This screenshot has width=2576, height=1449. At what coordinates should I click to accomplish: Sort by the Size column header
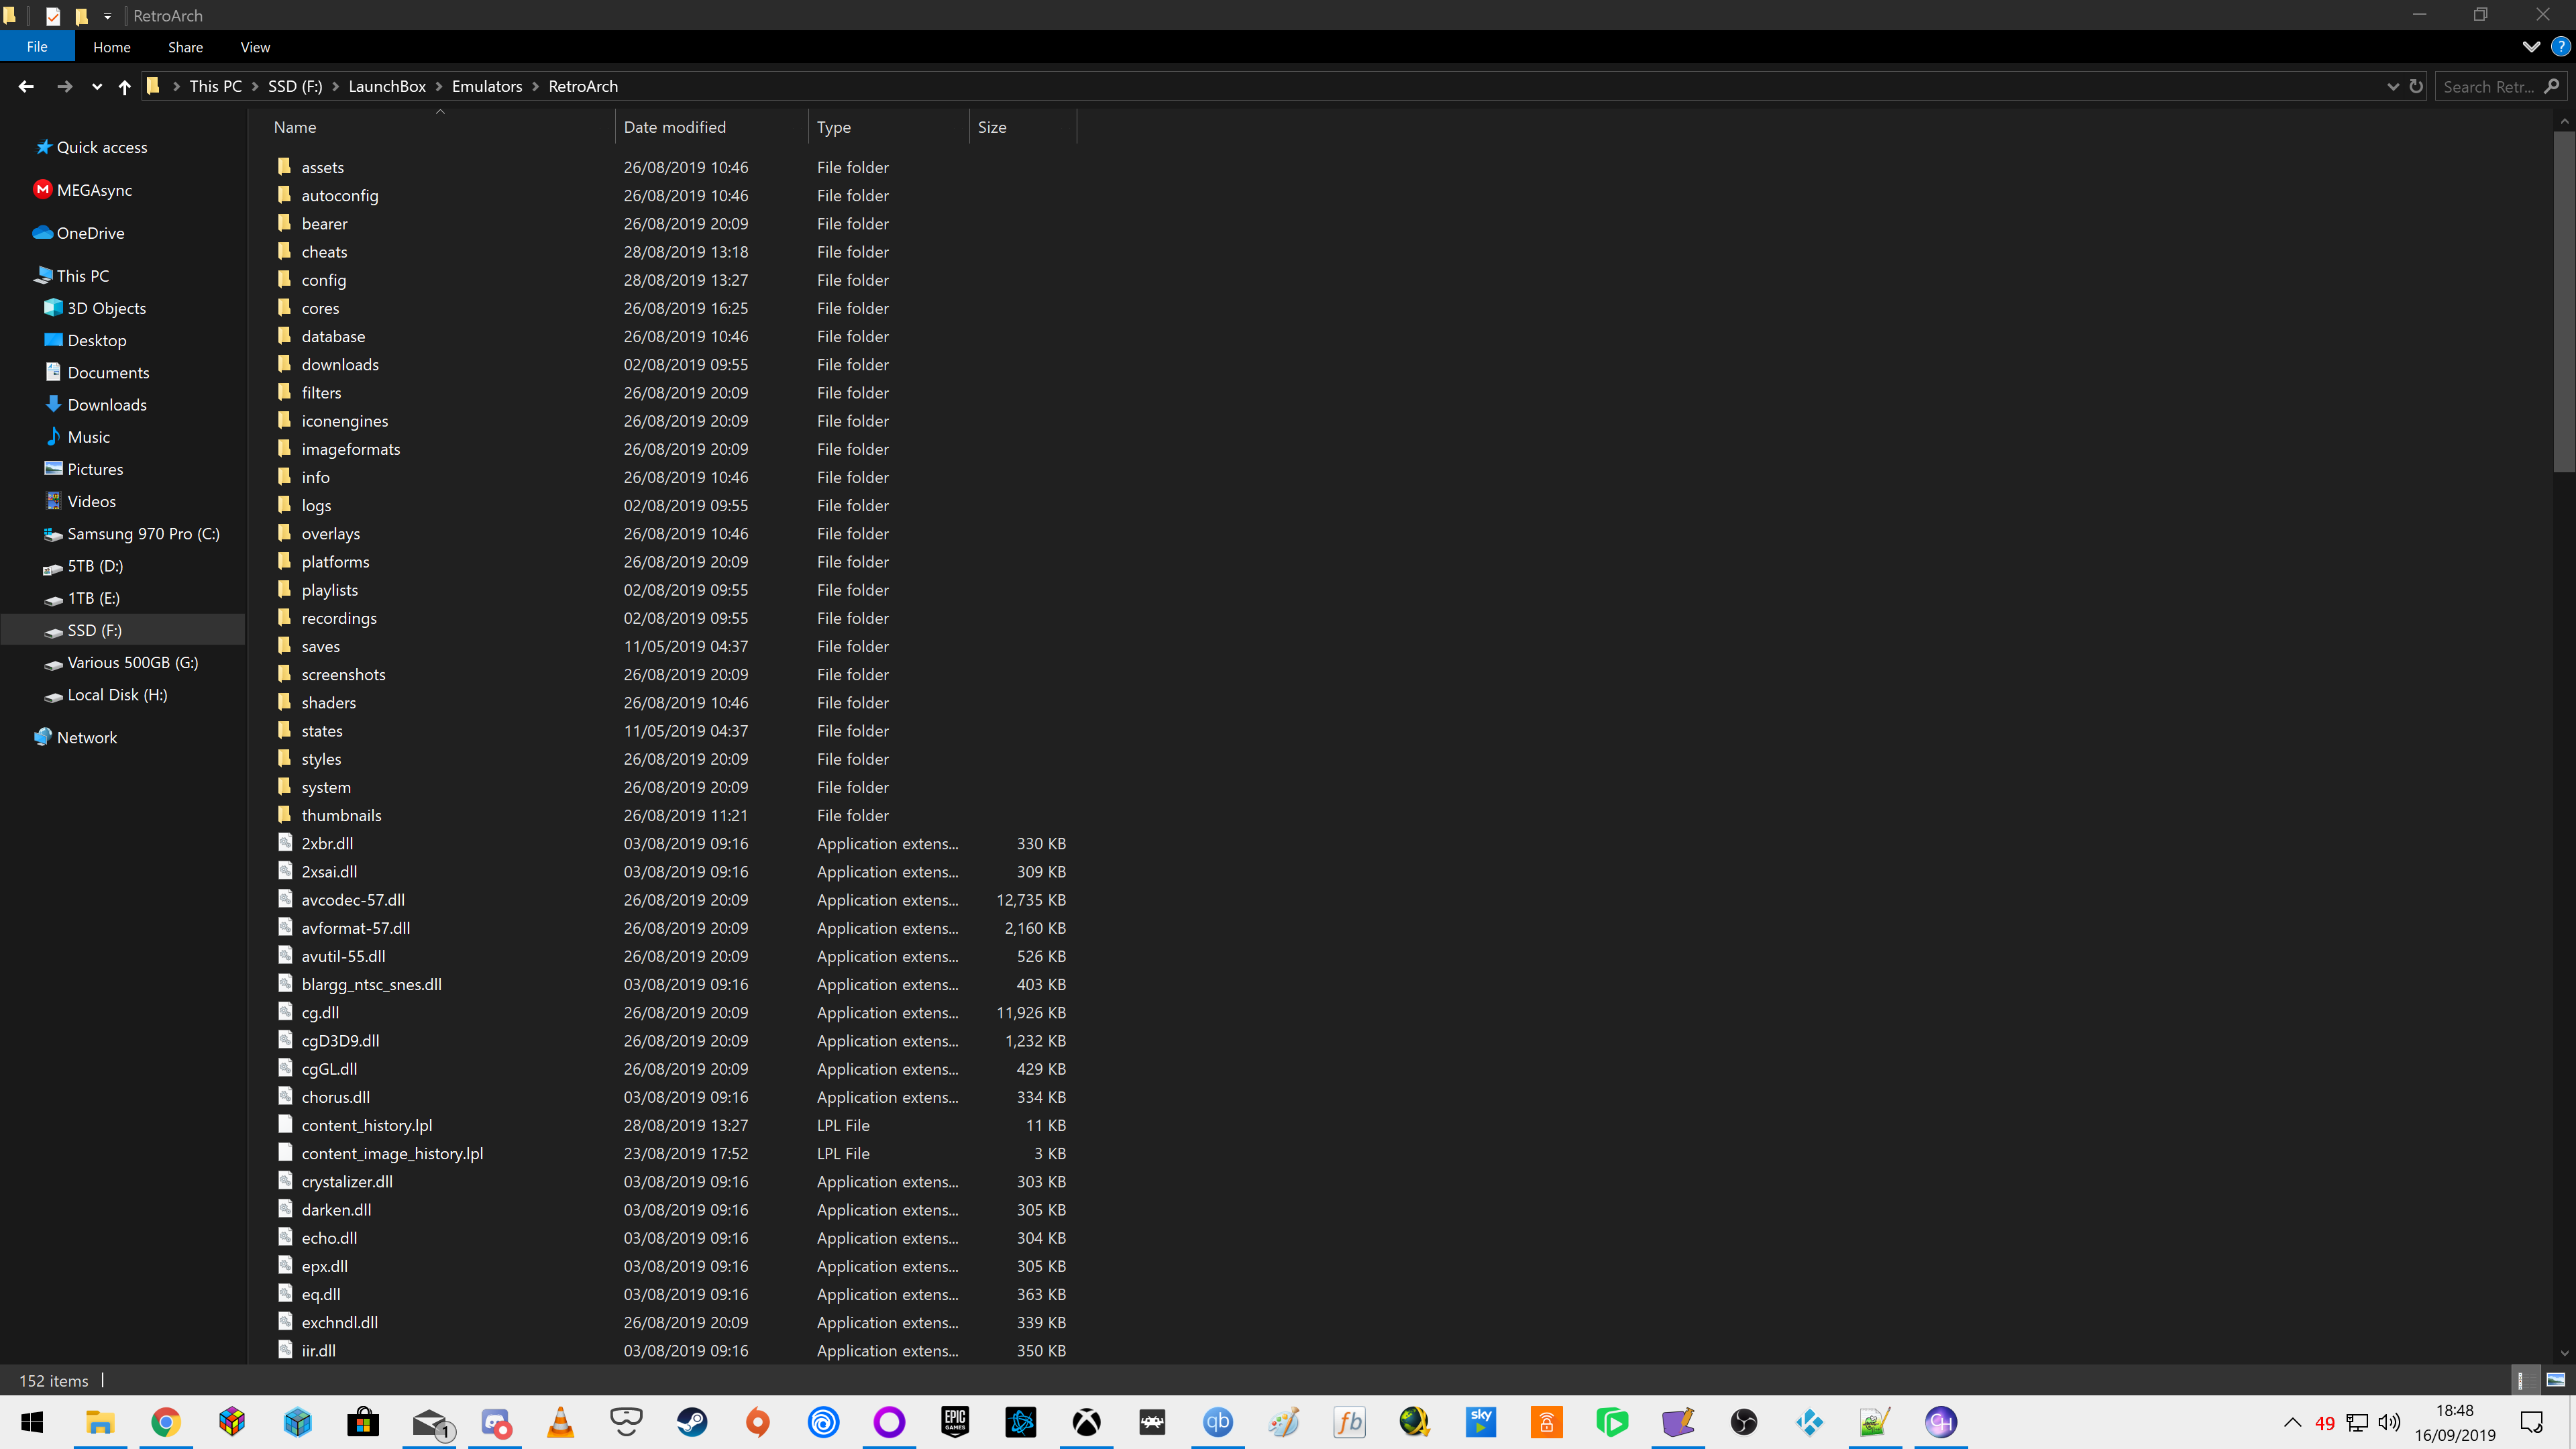[x=1022, y=127]
